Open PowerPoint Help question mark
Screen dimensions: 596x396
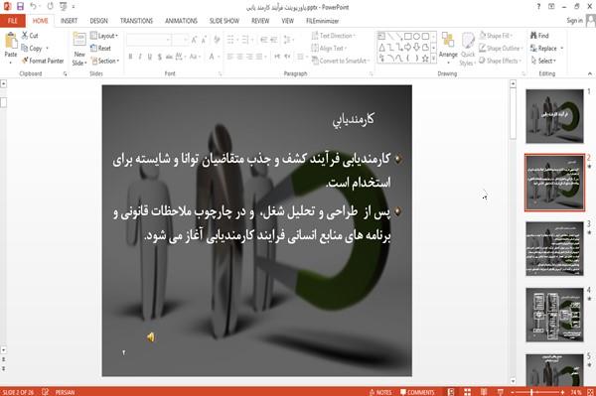[x=538, y=7]
